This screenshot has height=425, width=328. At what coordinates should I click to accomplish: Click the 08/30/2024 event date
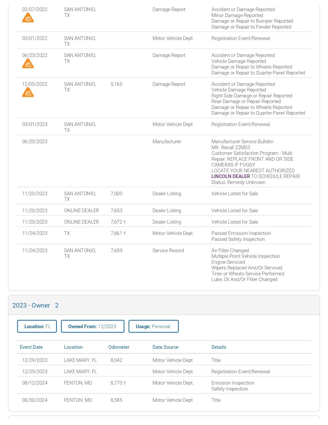tap(35, 400)
